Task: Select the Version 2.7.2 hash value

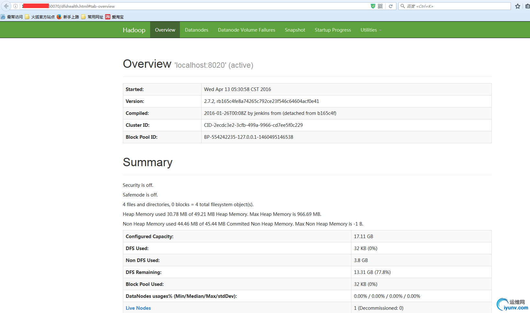Action: click(261, 101)
